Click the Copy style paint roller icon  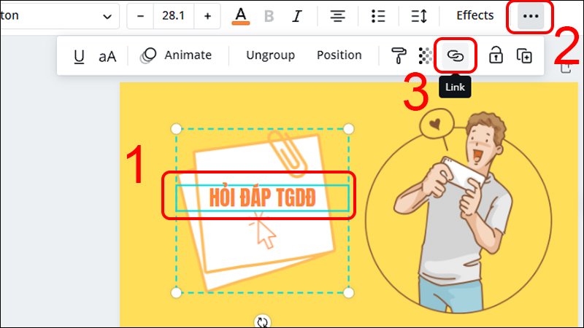(399, 55)
